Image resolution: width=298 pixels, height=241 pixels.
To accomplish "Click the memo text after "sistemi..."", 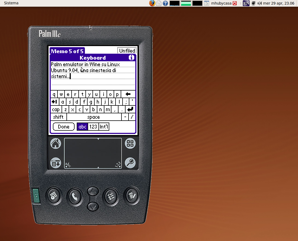I will pos(71,76).
